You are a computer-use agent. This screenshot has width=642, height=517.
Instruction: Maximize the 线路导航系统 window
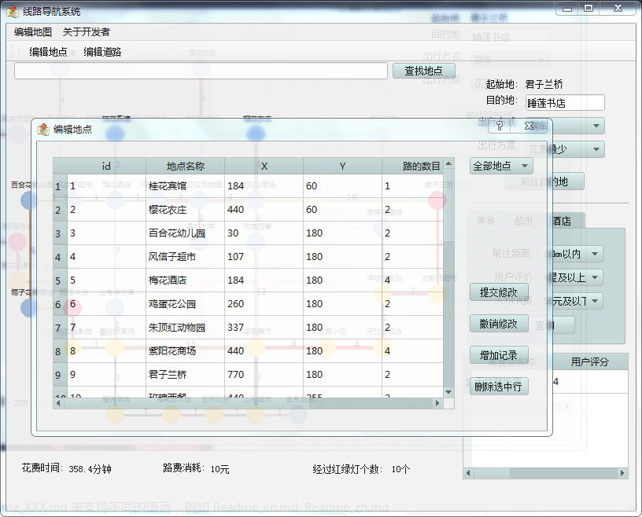pos(588,9)
